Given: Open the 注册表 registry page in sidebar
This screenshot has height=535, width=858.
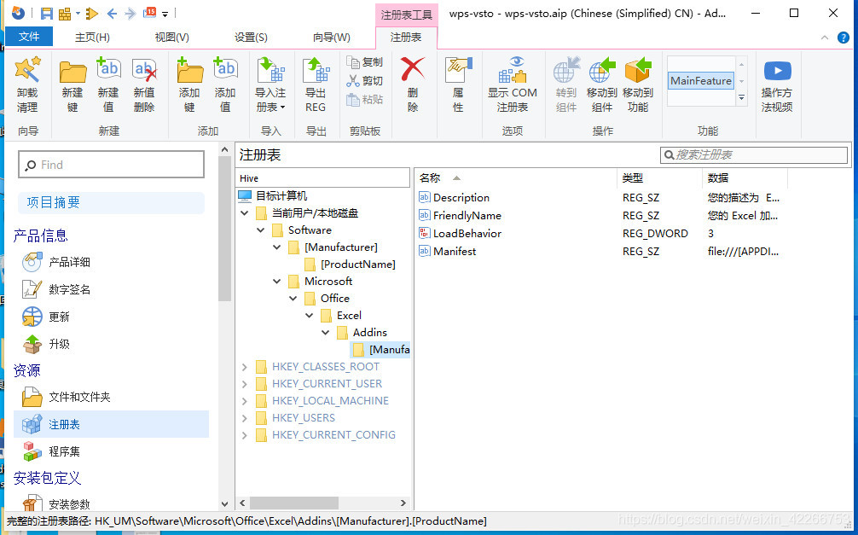Looking at the screenshot, I should (112, 424).
